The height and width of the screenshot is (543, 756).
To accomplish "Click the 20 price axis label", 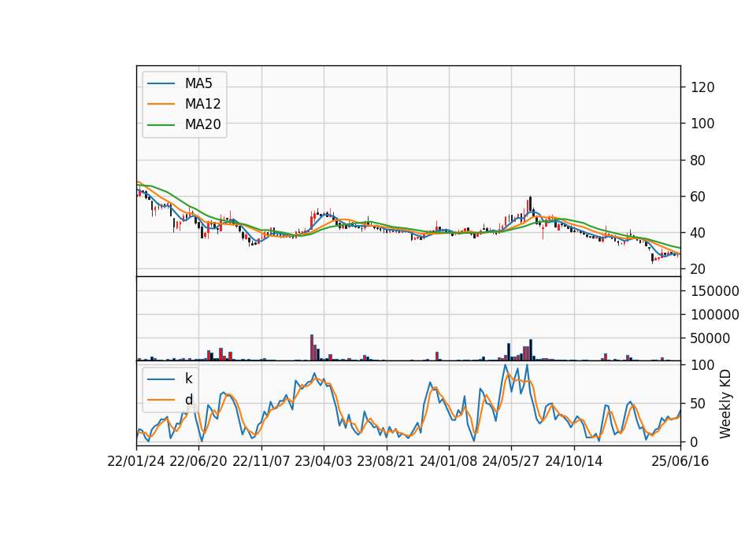I will click(699, 269).
